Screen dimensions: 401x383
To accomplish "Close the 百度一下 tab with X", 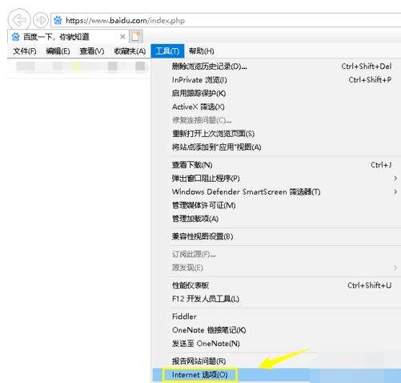I will point(122,37).
